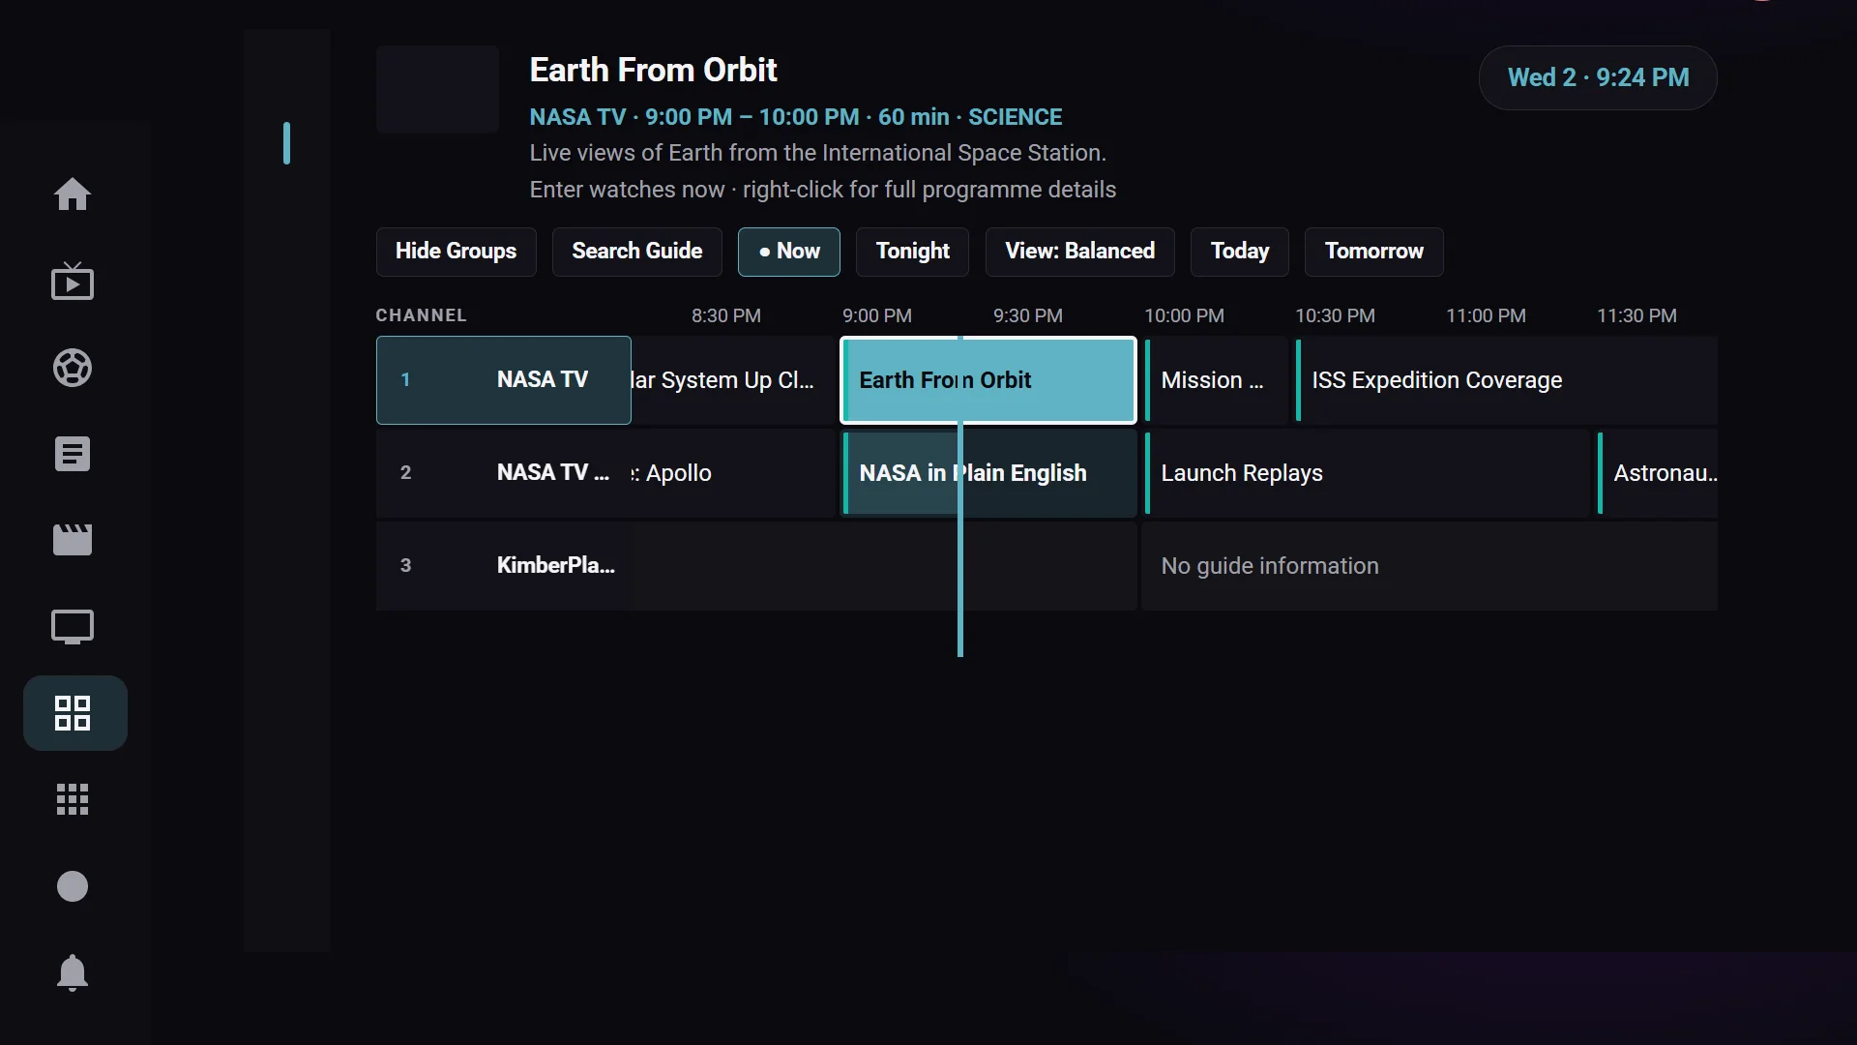Open the apps grid icon in sidebar
1857x1045 pixels.
tap(73, 799)
